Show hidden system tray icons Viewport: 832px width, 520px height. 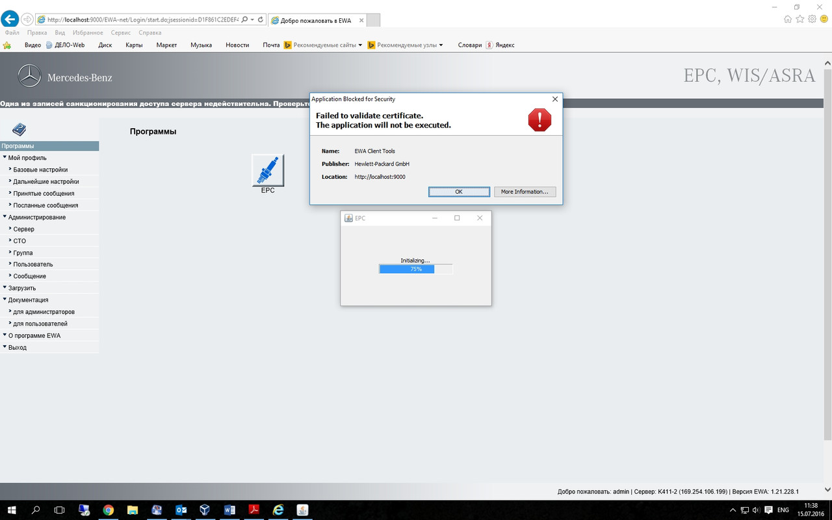click(x=733, y=510)
